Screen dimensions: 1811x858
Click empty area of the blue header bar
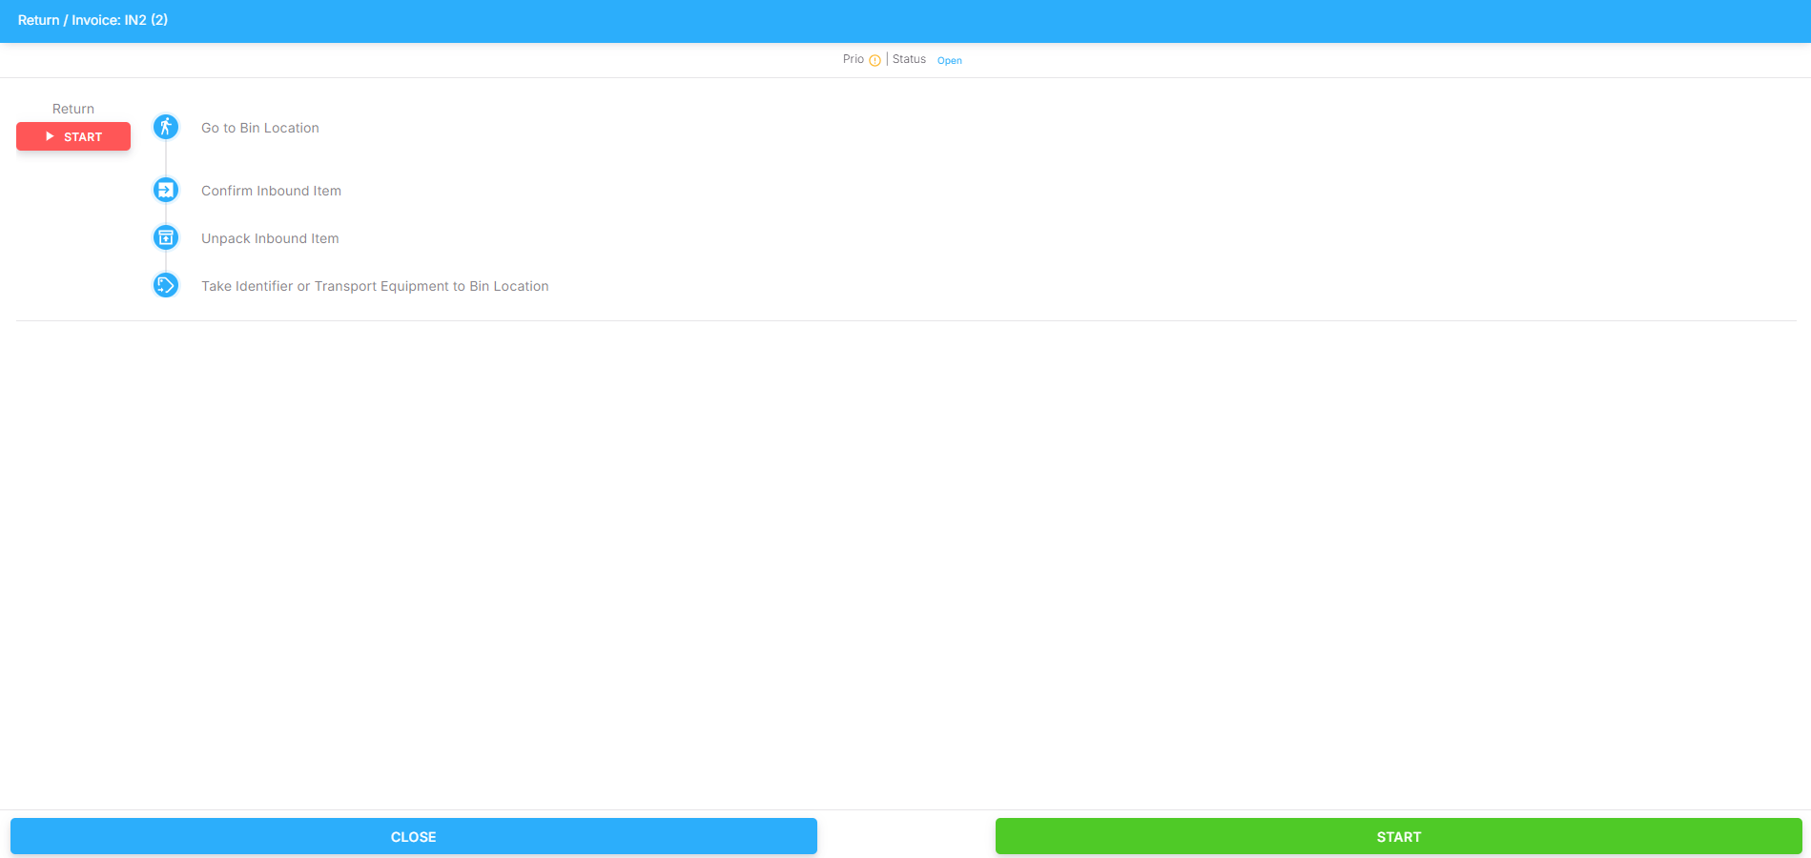tap(954, 21)
